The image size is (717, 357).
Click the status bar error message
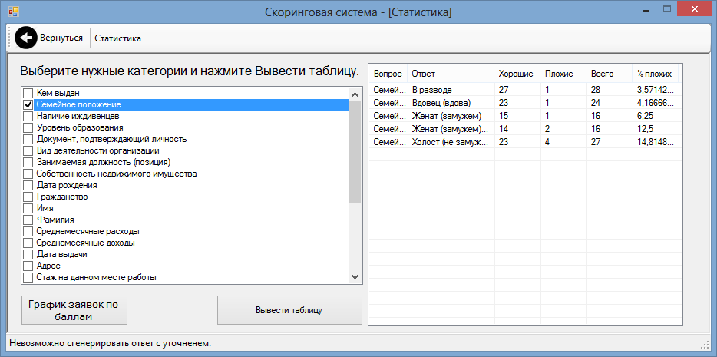click(x=111, y=343)
